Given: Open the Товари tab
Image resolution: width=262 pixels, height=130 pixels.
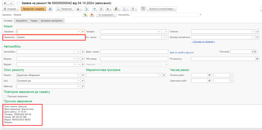Looking at the screenshot, I should (34, 21).
